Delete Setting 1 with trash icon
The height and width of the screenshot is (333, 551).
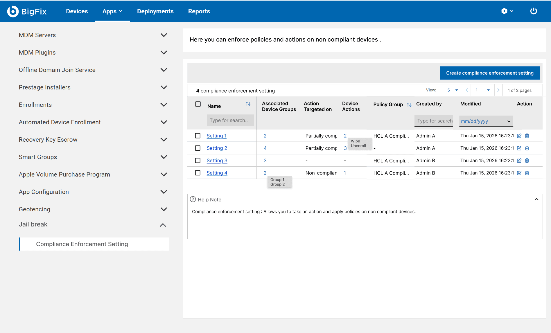[x=527, y=136]
